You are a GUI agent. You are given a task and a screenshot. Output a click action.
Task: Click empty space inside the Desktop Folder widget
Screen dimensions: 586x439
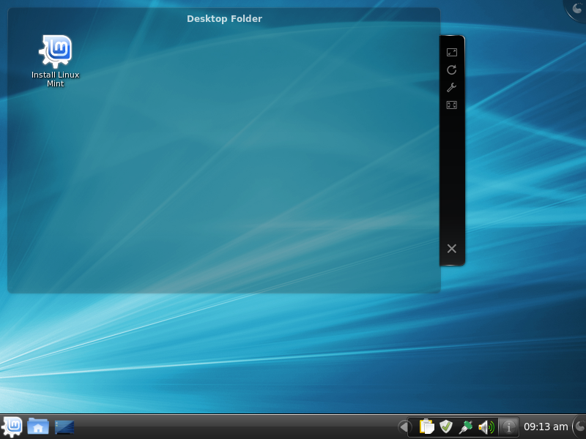click(x=220, y=183)
